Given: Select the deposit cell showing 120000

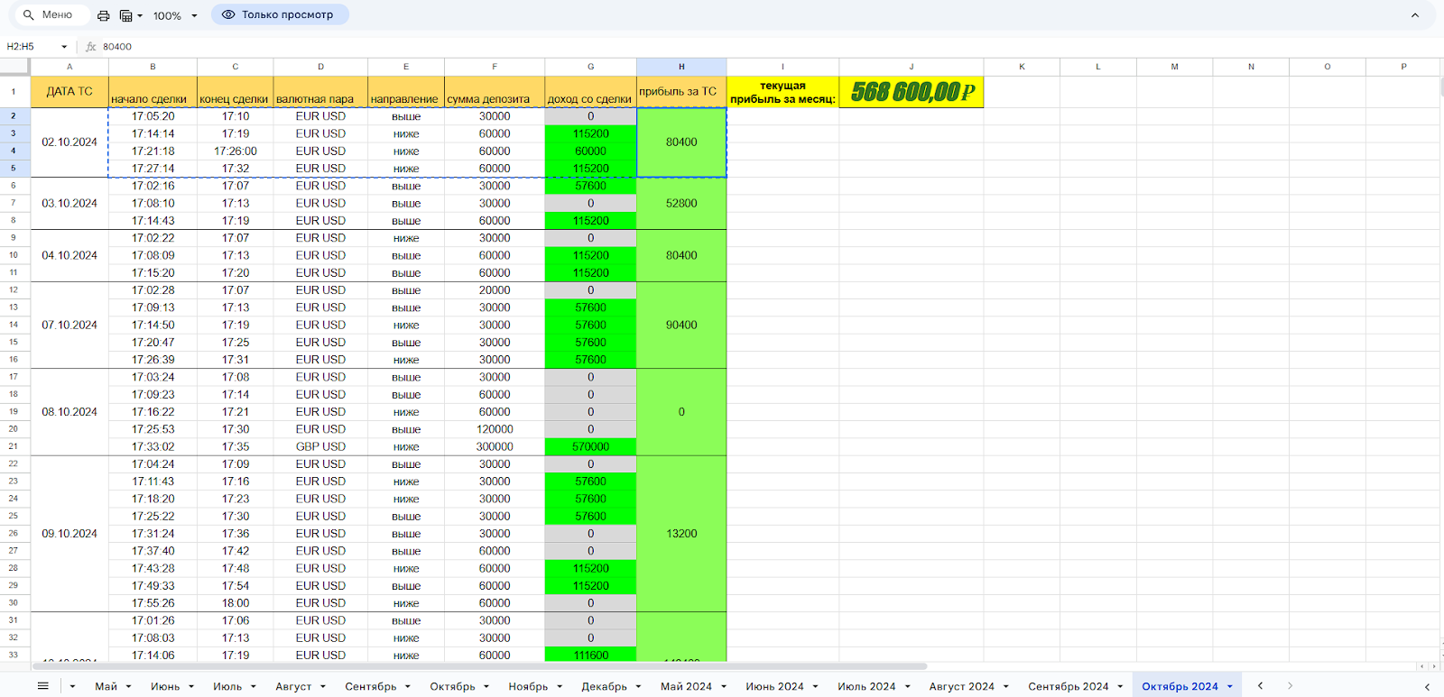Looking at the screenshot, I should click(x=495, y=429).
